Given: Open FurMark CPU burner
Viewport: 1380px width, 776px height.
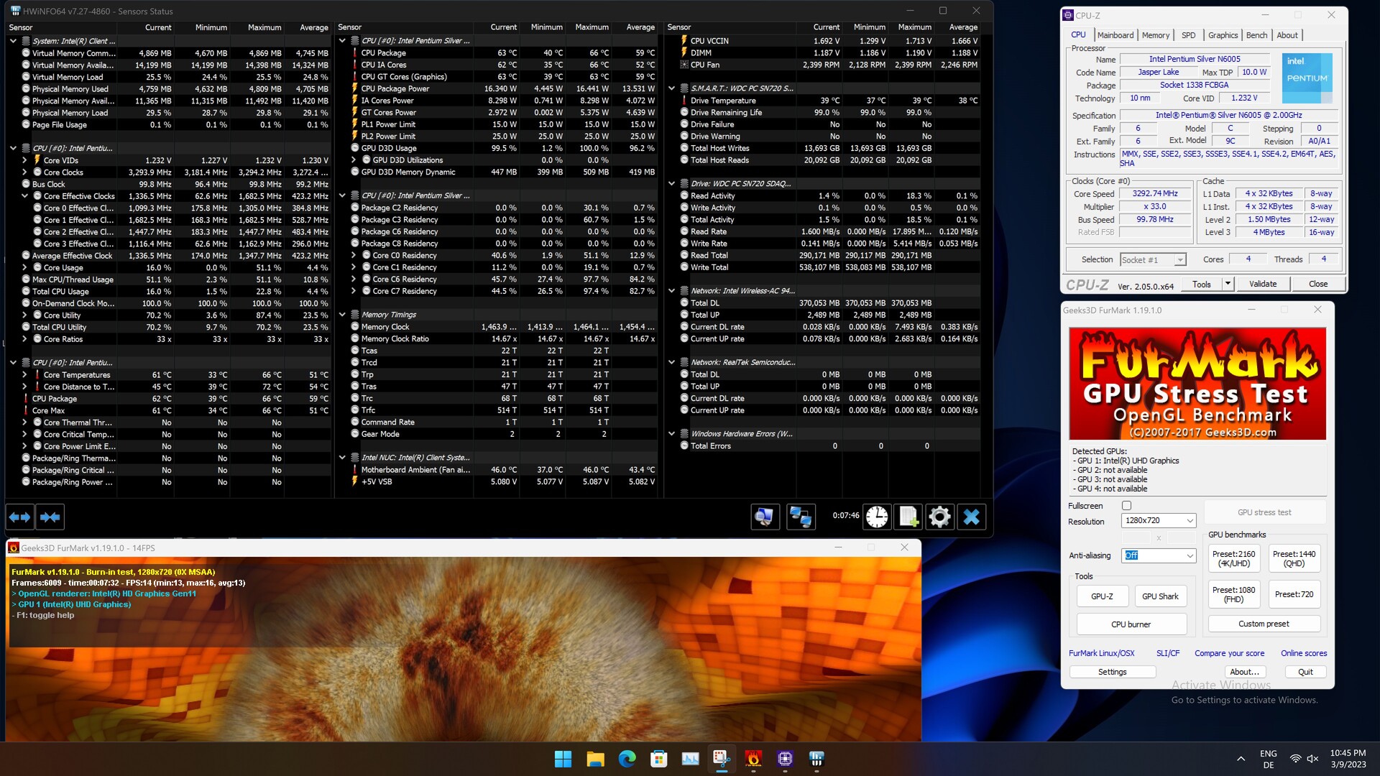Looking at the screenshot, I should pyautogui.click(x=1131, y=624).
